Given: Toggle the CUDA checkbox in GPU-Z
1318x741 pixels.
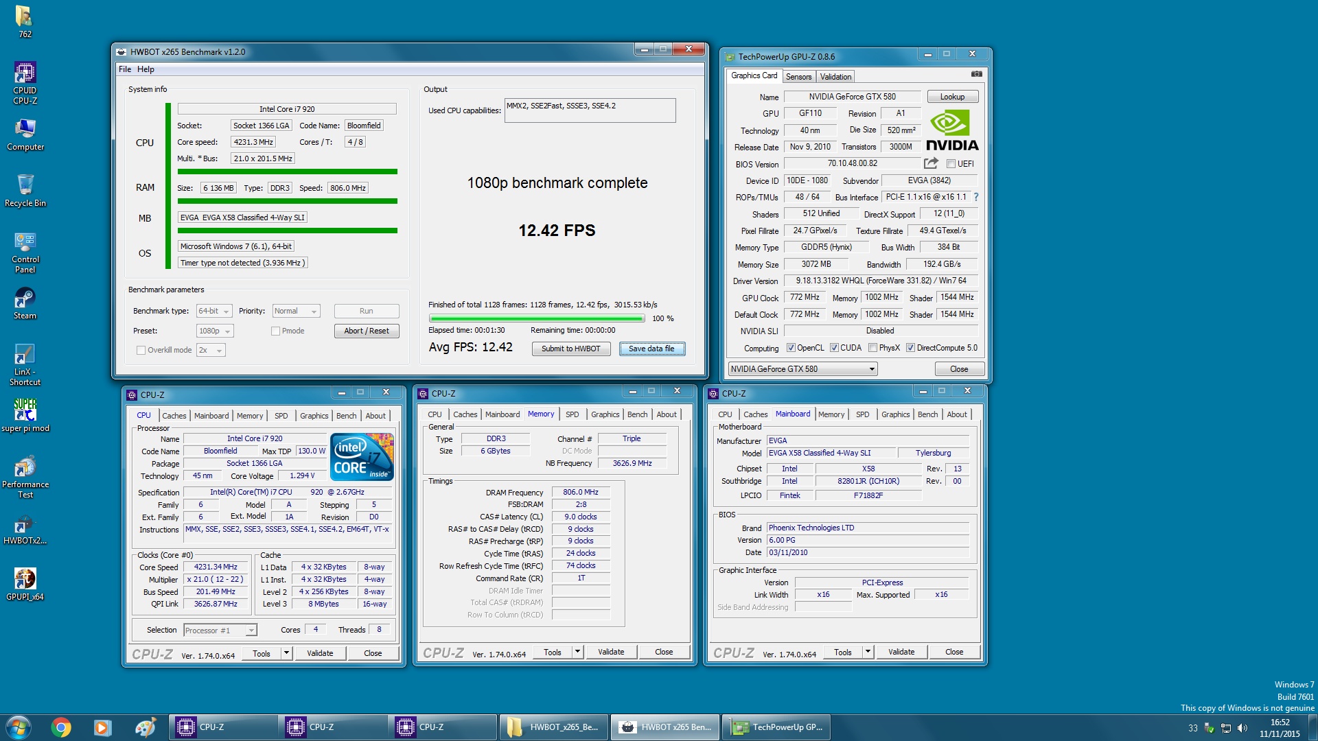Looking at the screenshot, I should [834, 348].
